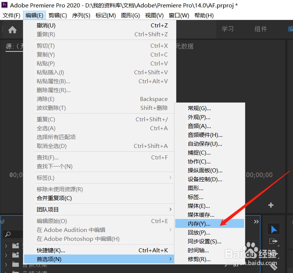Select the Track Select Forward tool
The image size is (293, 273).
point(274,241)
